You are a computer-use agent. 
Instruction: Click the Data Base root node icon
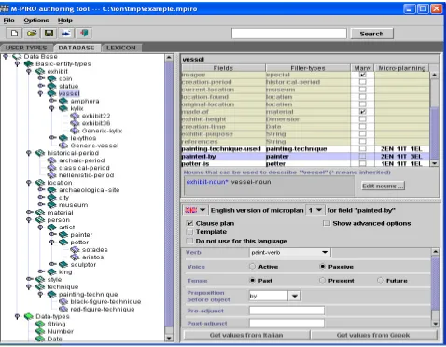click(x=17, y=57)
